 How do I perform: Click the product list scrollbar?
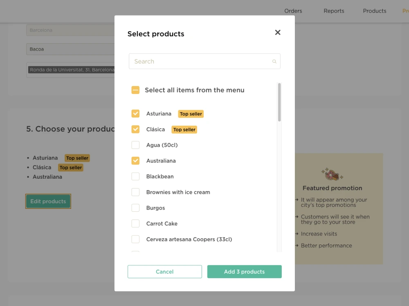[279, 102]
